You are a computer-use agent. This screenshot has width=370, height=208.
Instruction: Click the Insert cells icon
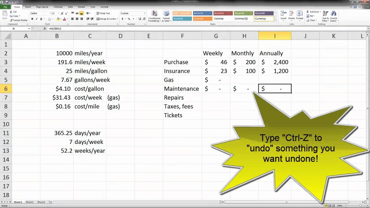284,16
